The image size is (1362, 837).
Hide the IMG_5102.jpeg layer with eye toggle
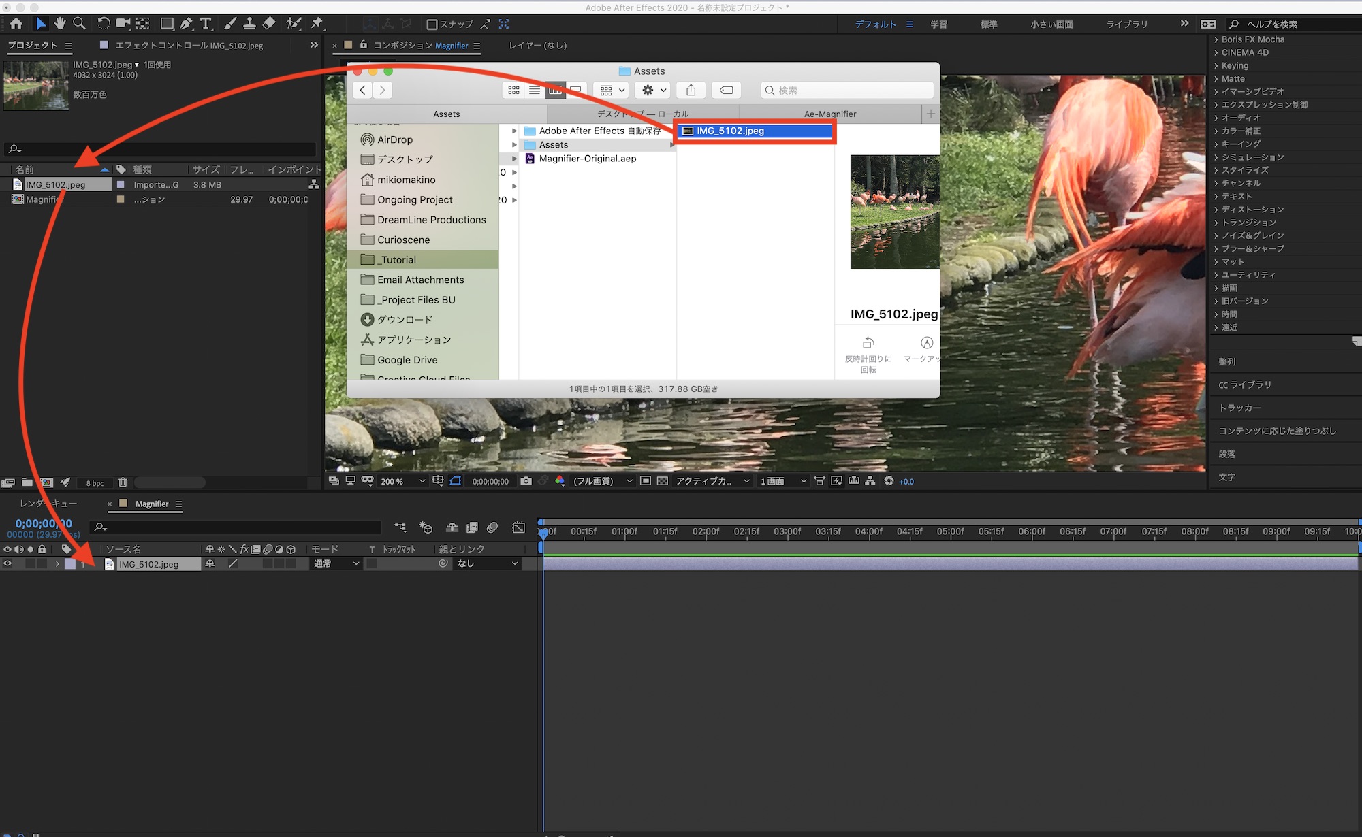[x=7, y=563]
